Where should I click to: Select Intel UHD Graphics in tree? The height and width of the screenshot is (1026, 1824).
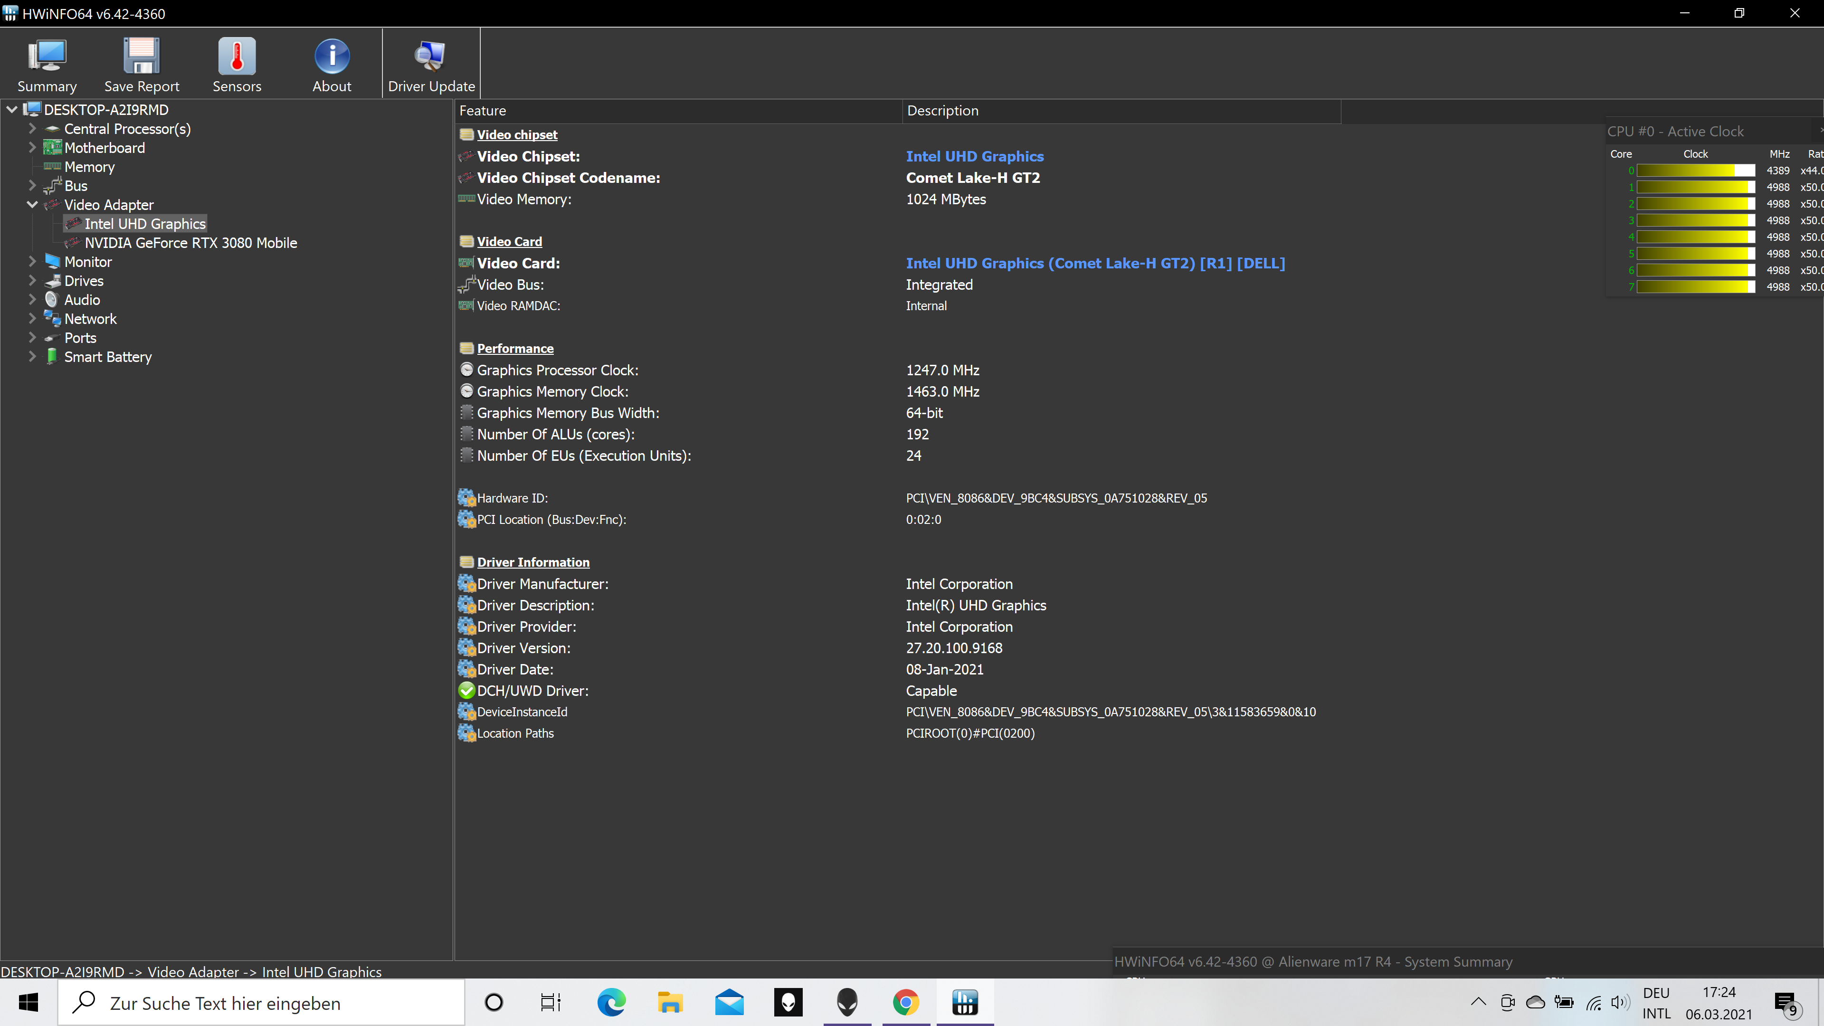144,224
